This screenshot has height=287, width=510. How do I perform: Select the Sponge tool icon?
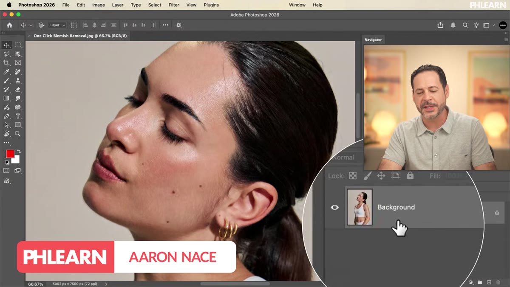point(18,107)
